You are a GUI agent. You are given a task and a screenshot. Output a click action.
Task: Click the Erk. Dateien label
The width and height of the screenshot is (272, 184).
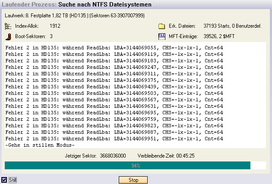pyautogui.click(x=182, y=26)
